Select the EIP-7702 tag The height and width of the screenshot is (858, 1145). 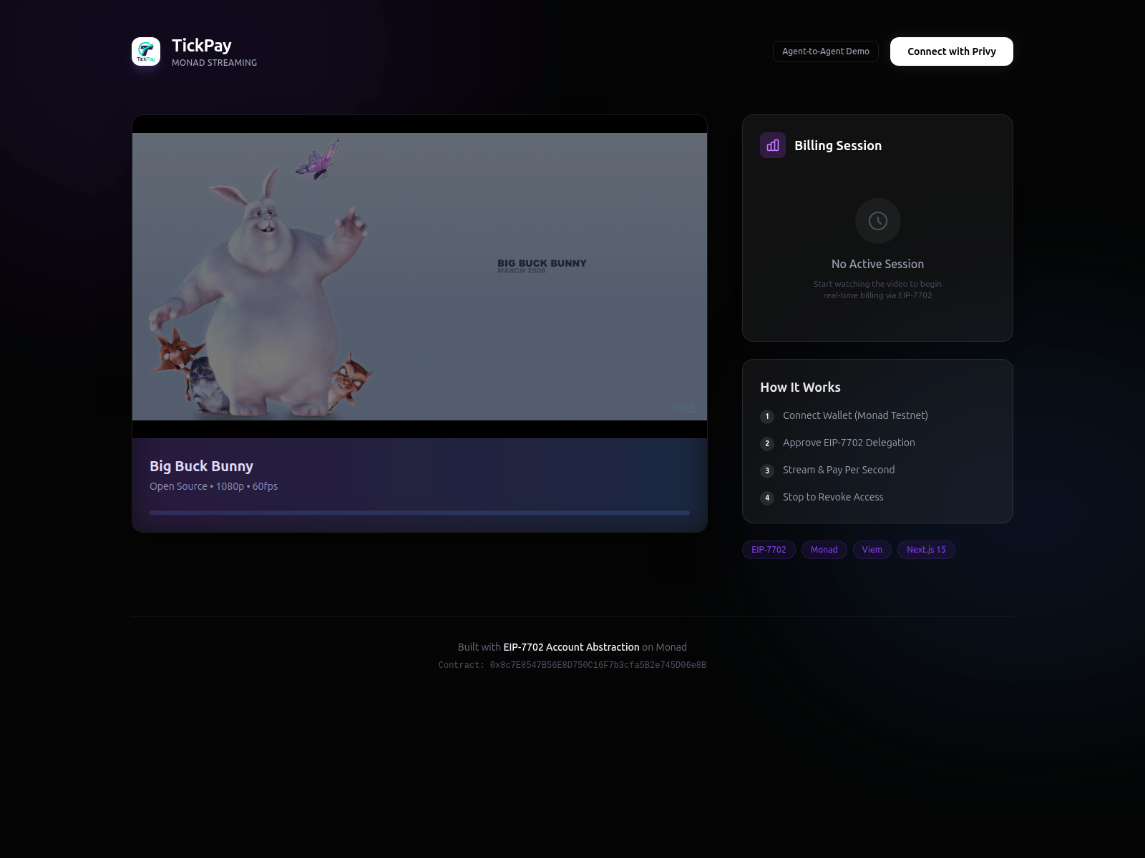click(769, 550)
